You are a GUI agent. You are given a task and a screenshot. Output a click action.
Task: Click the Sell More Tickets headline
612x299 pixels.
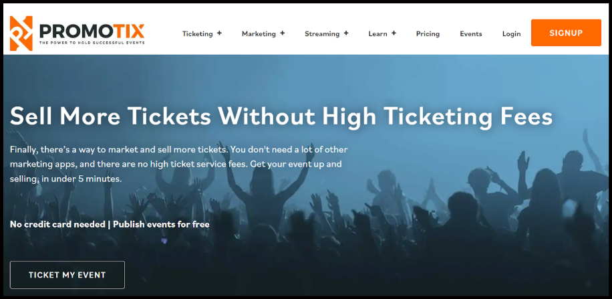281,116
